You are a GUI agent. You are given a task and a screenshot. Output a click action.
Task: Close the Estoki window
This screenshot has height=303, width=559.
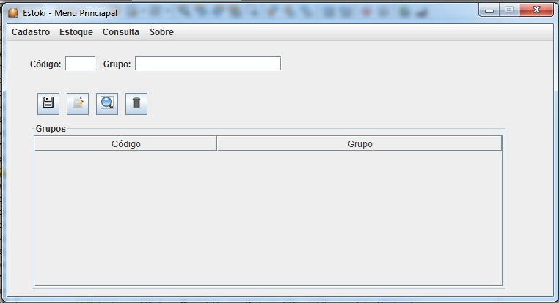click(536, 10)
